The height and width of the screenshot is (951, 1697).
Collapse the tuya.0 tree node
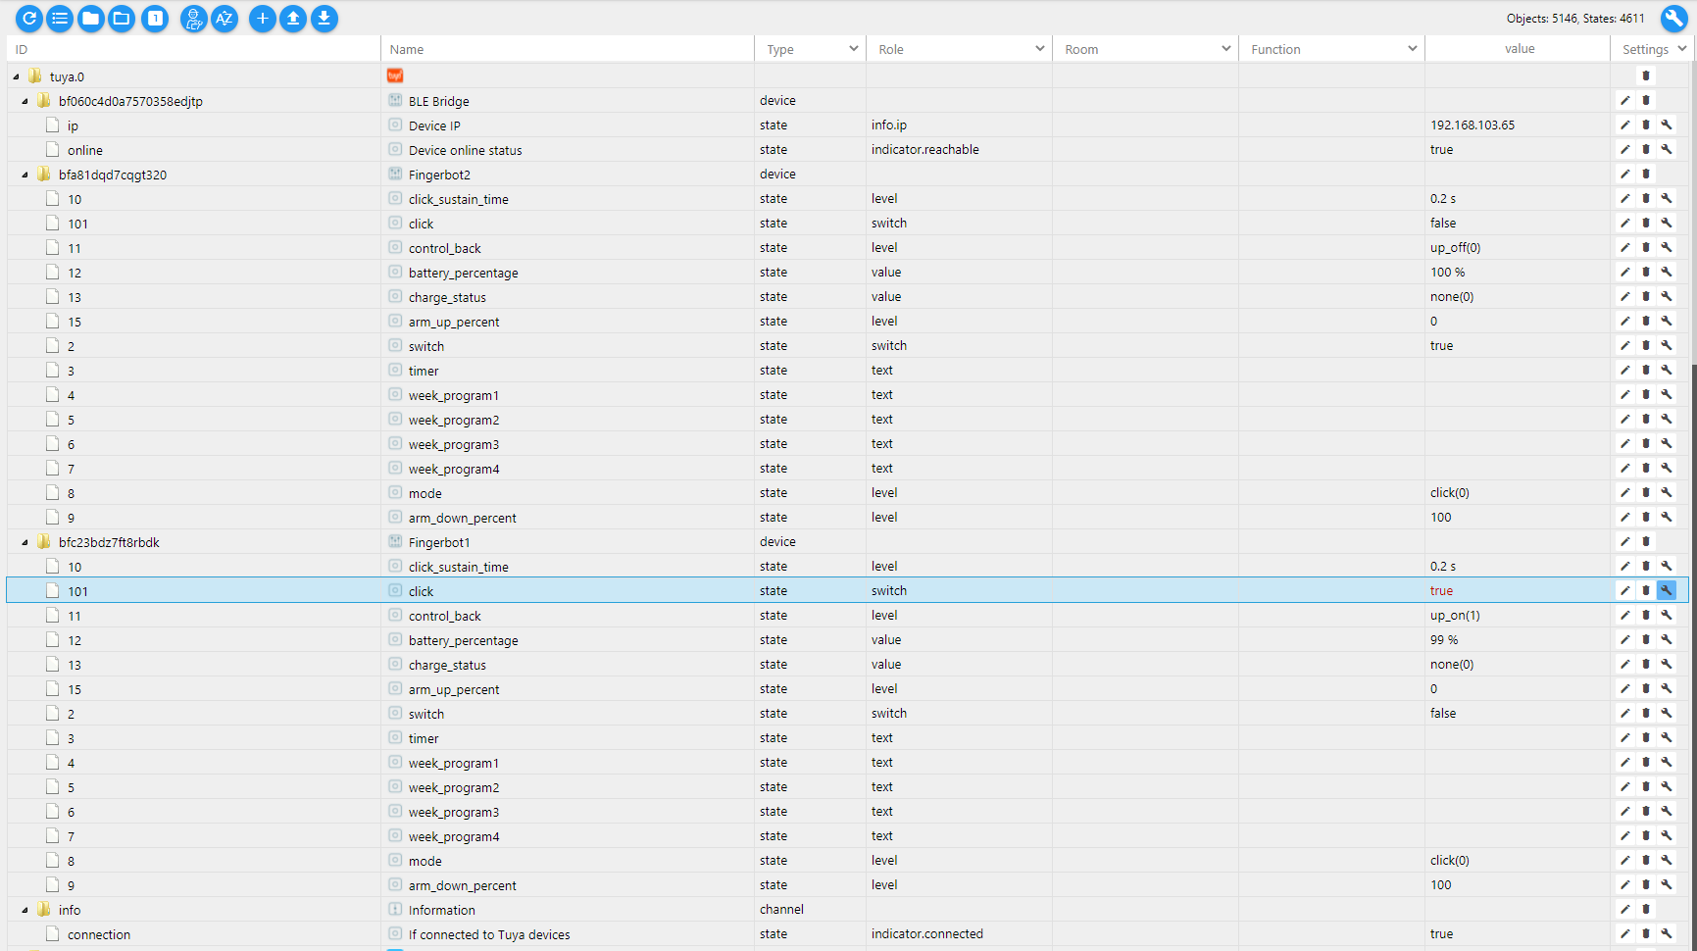point(14,75)
